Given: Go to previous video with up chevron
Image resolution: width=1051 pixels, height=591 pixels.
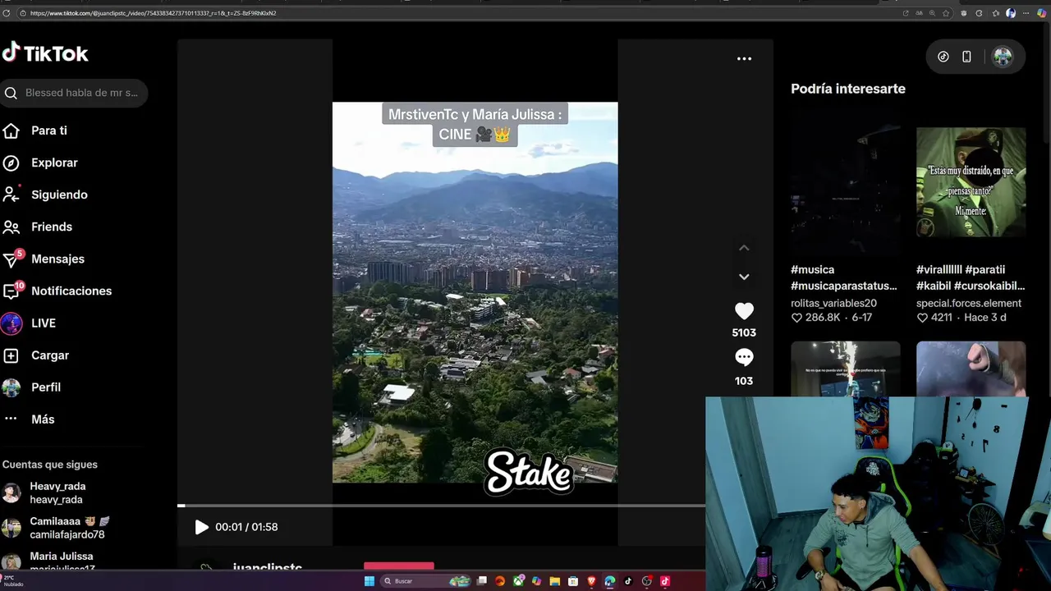Looking at the screenshot, I should tap(744, 248).
